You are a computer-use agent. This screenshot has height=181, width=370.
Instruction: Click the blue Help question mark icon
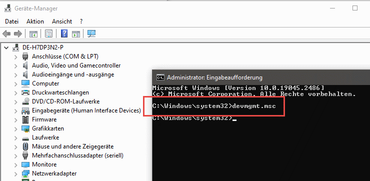(64, 33)
